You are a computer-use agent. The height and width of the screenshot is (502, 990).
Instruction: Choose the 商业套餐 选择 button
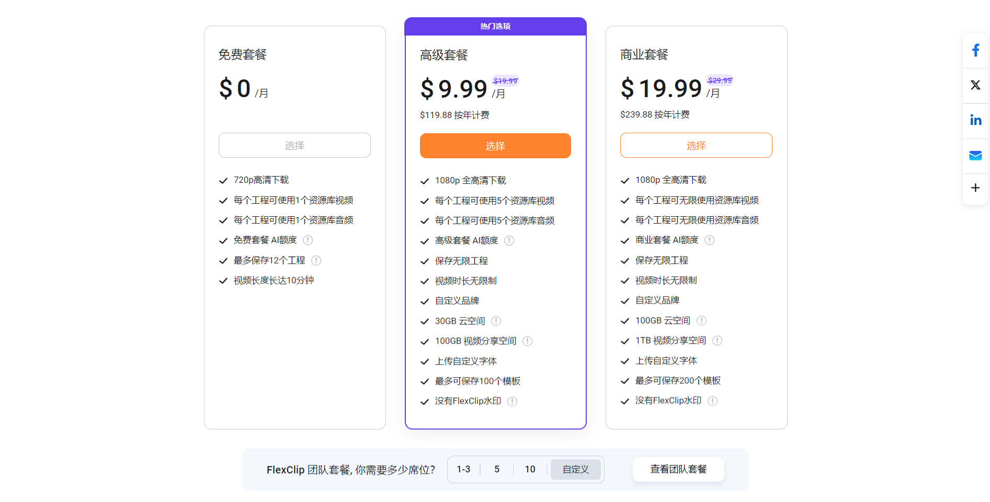(x=696, y=146)
